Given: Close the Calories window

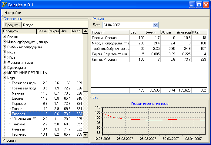Looking at the screenshot, I should [x=206, y=5].
